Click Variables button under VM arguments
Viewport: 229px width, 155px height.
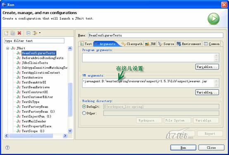click(x=207, y=92)
